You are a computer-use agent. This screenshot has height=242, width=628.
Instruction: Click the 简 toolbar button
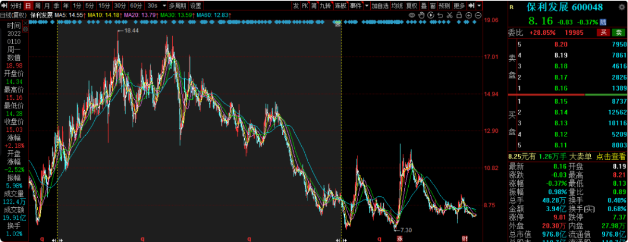pos(315,6)
